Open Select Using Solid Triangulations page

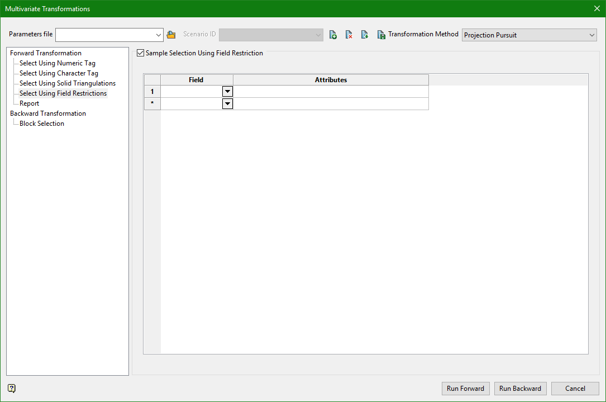pos(67,83)
